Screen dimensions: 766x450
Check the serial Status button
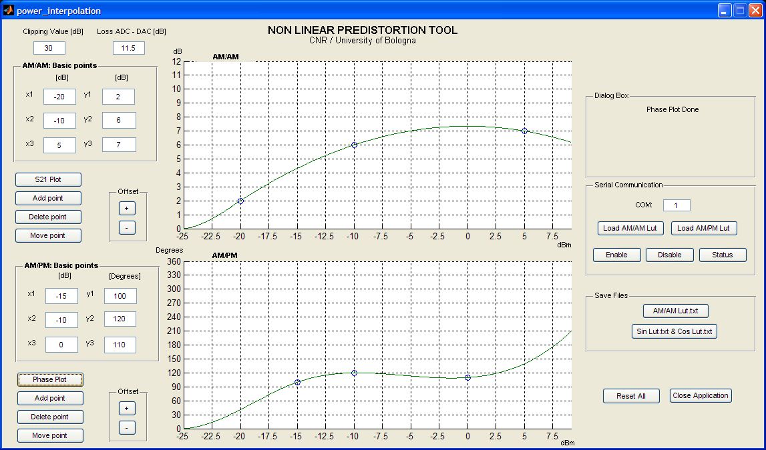coord(722,255)
